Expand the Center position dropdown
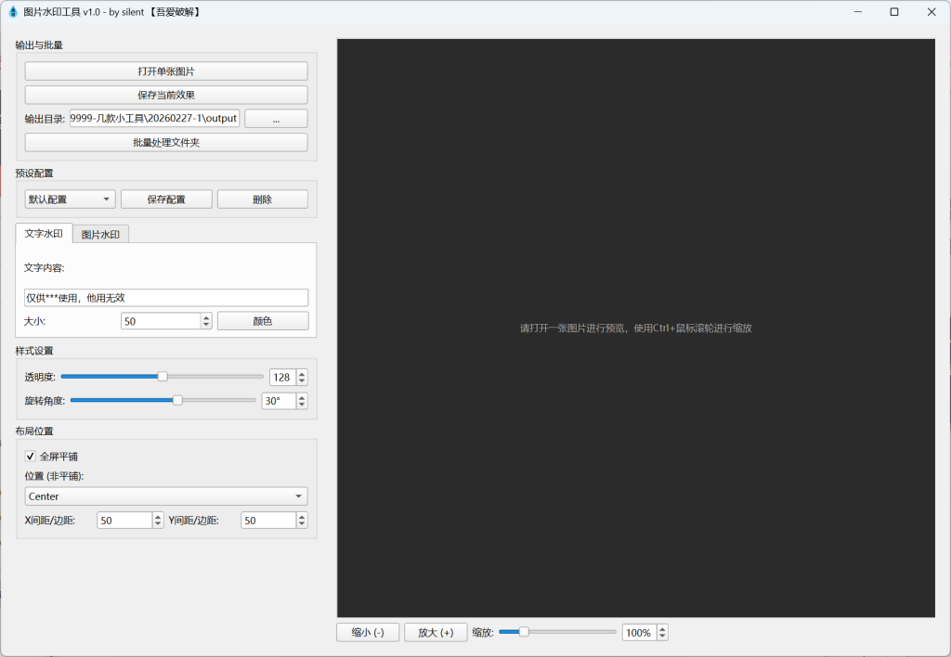The image size is (951, 657). coord(165,496)
